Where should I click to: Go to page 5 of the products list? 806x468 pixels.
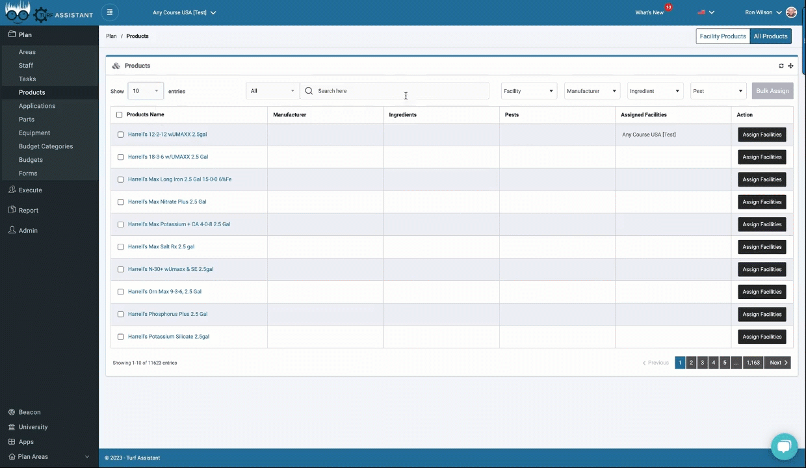(724, 362)
